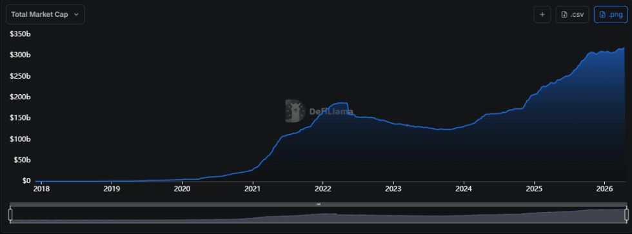Click the $0 y-axis label
This screenshot has height=234, width=632.
tap(26, 181)
